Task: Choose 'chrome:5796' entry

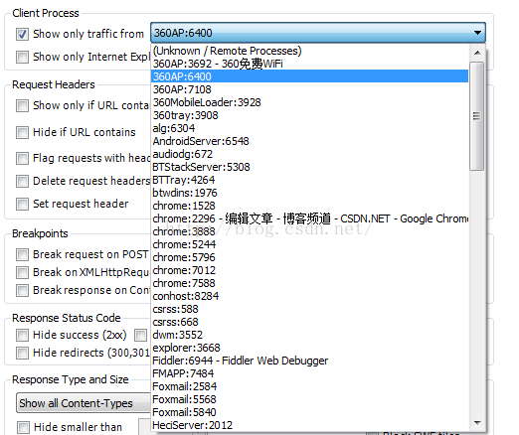Action: coord(310,257)
